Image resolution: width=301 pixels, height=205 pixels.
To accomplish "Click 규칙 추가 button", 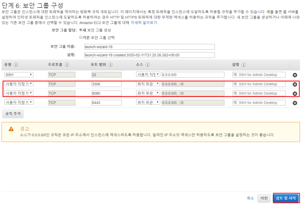I will click(13, 114).
